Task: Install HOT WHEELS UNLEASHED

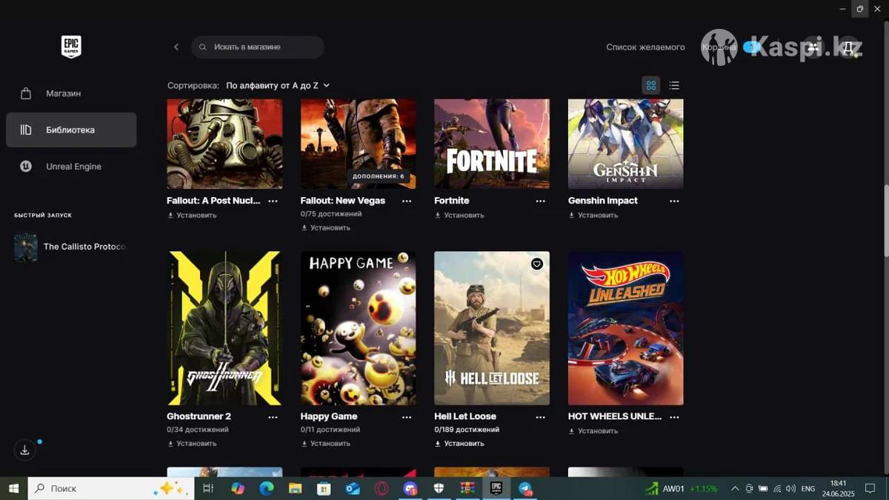Action: tap(593, 430)
